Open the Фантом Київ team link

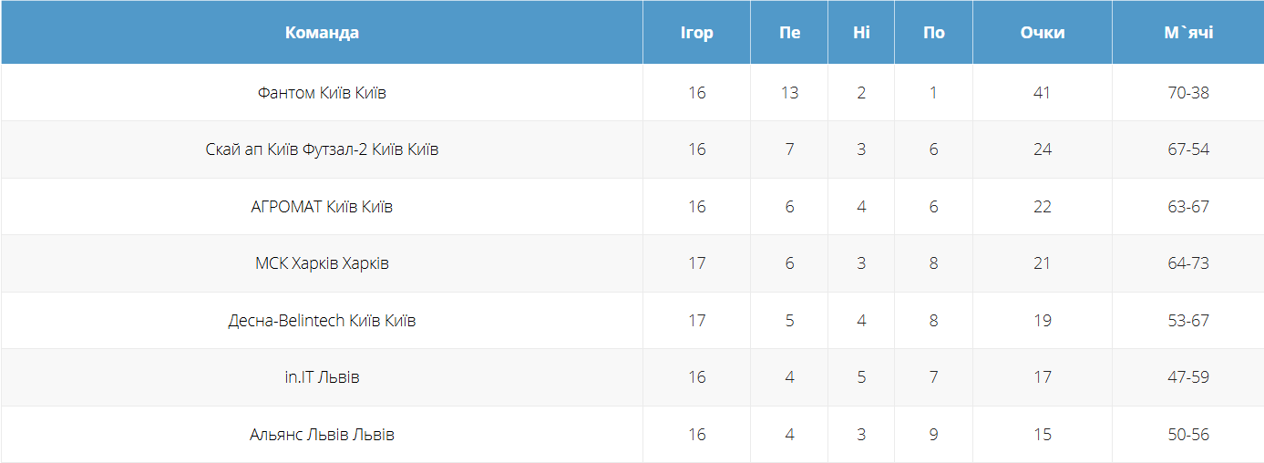(x=322, y=93)
